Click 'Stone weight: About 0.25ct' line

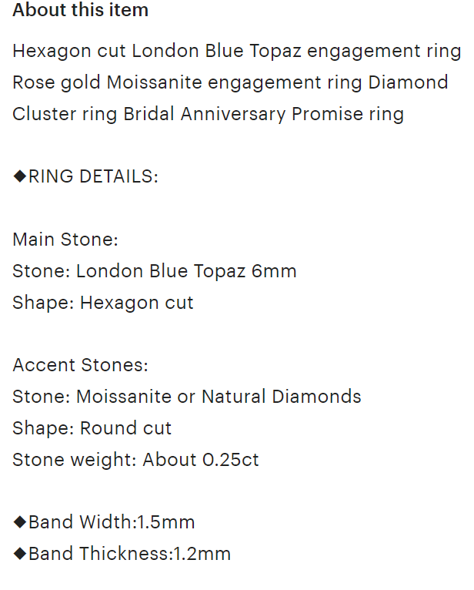135,459
